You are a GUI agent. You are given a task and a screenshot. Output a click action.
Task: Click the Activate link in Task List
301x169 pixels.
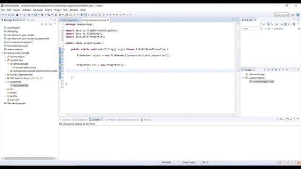click(279, 29)
